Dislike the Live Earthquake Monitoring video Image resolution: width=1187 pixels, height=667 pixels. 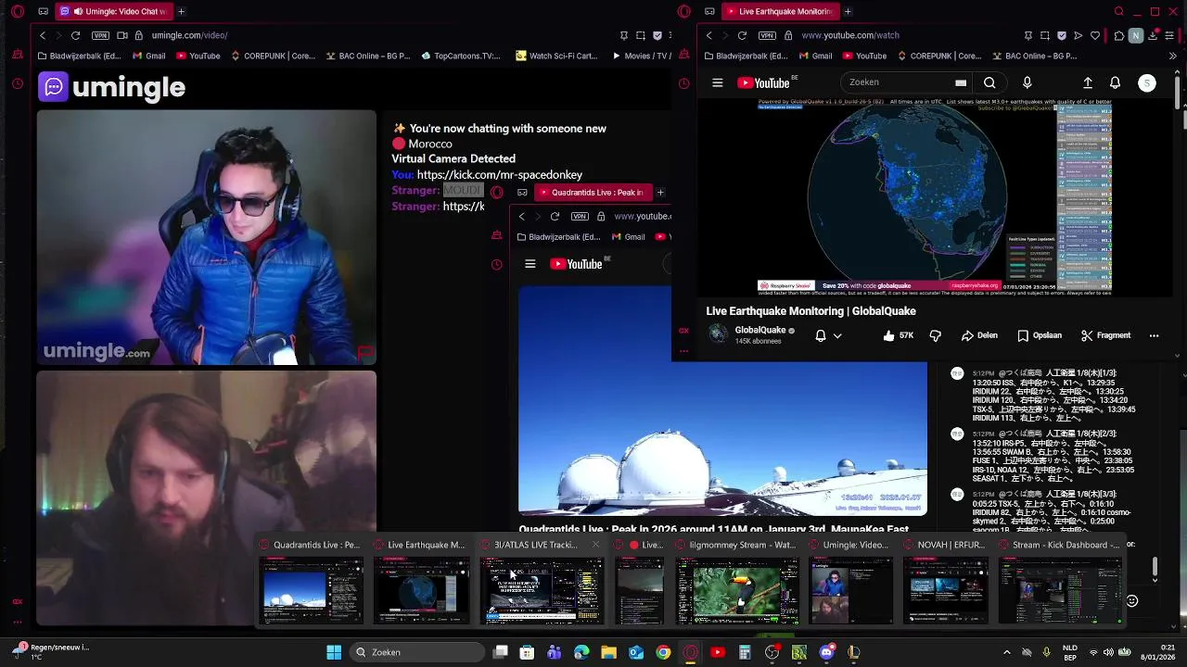point(935,335)
